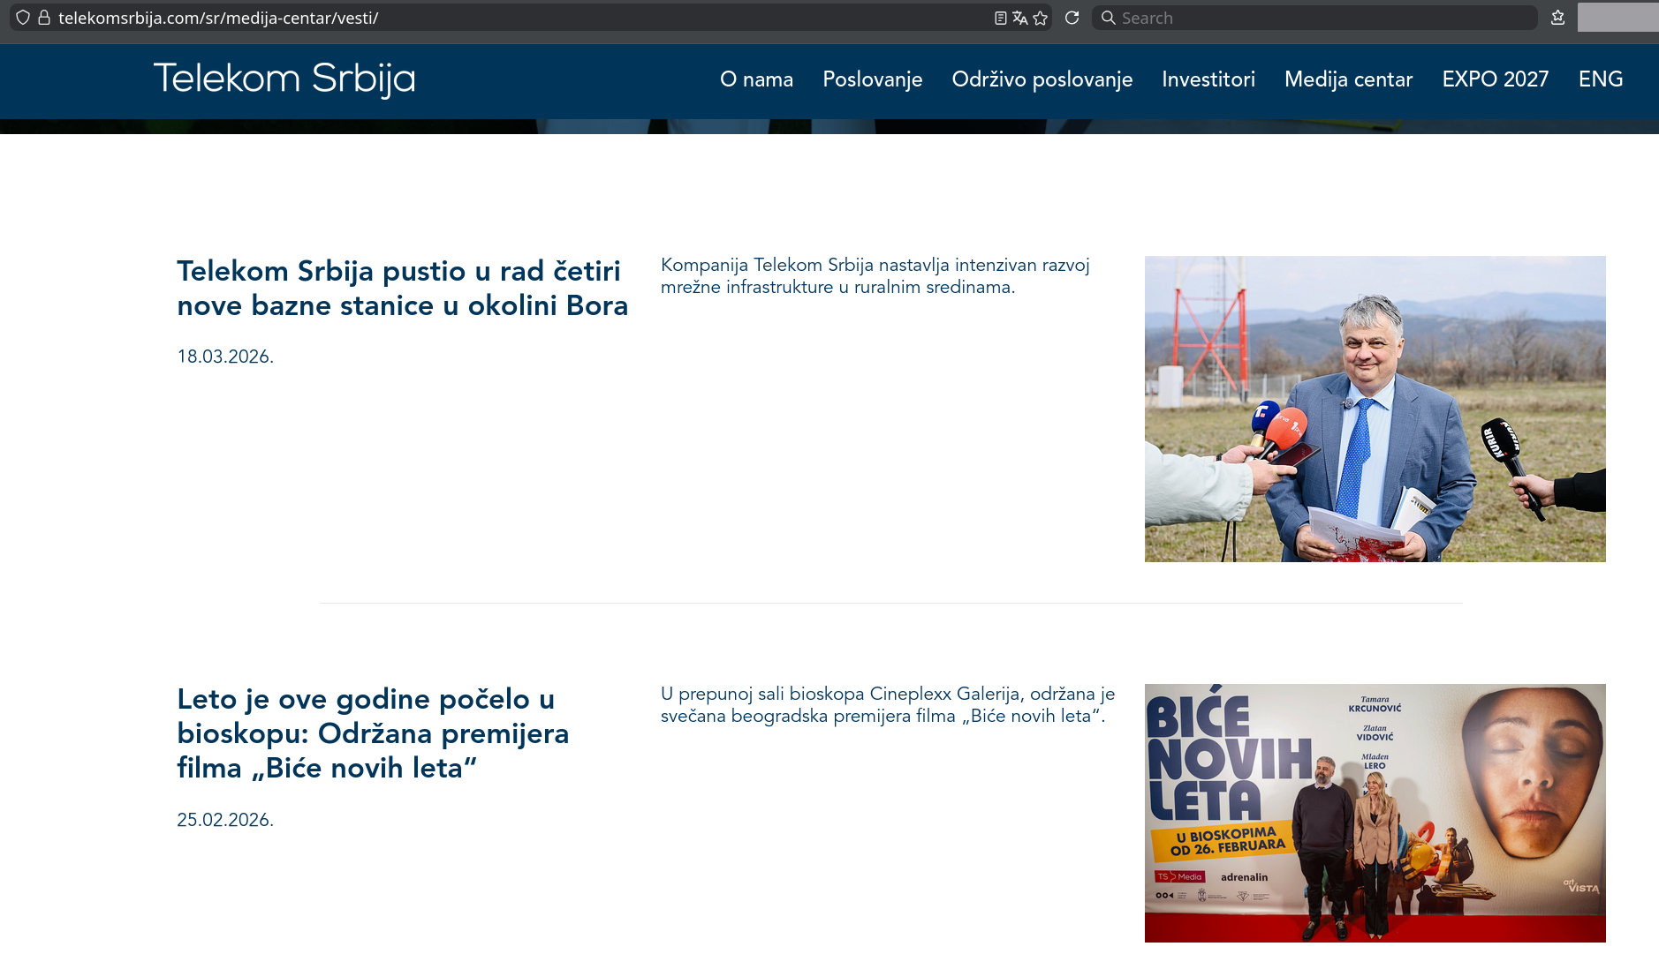Switch site language to ENG

1600,79
